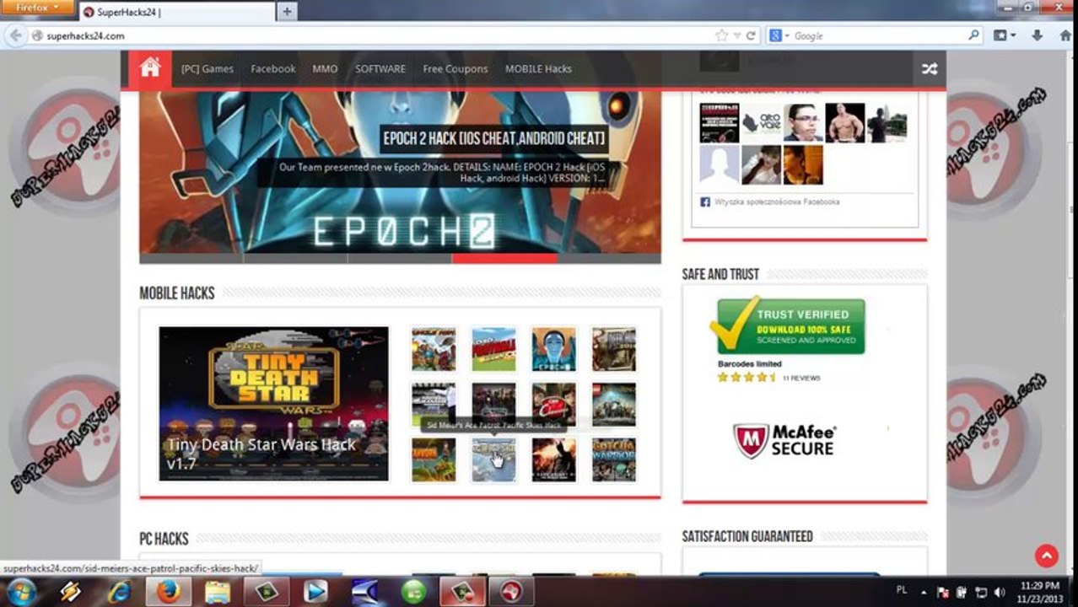This screenshot has width=1078, height=607.
Task: Open the network tray icon
Action: pos(981,592)
